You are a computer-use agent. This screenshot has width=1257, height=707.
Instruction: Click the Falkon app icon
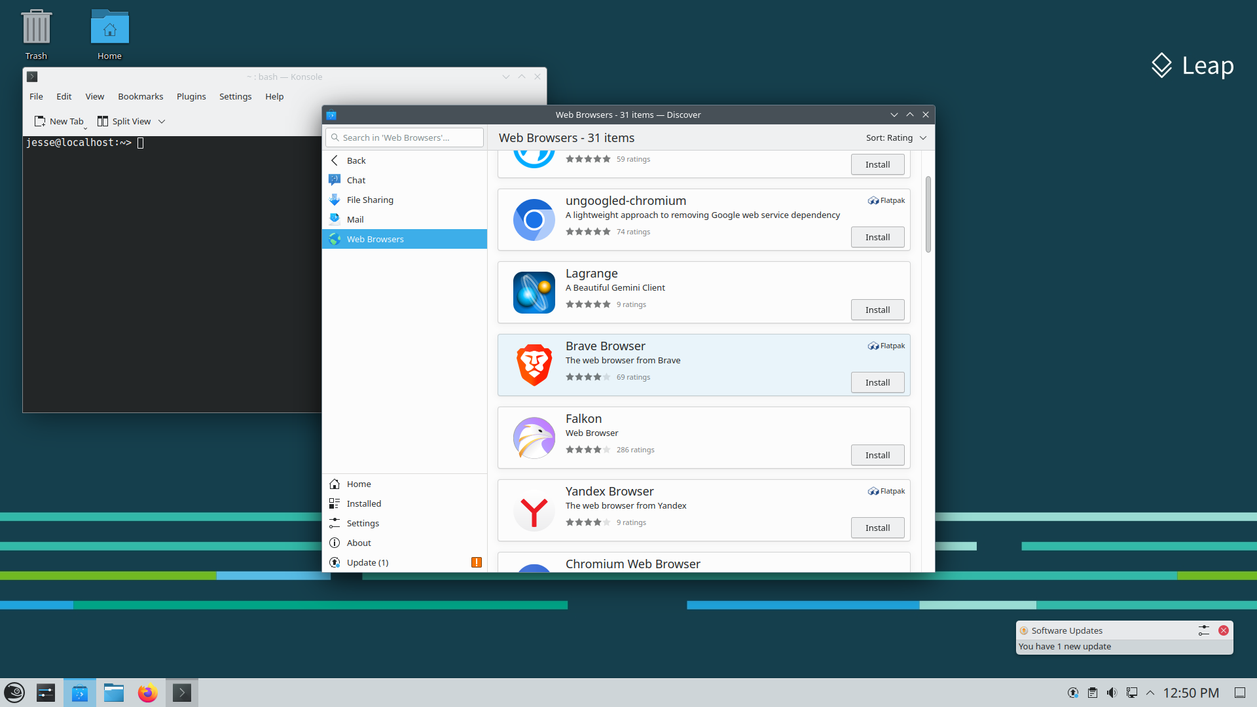(534, 438)
